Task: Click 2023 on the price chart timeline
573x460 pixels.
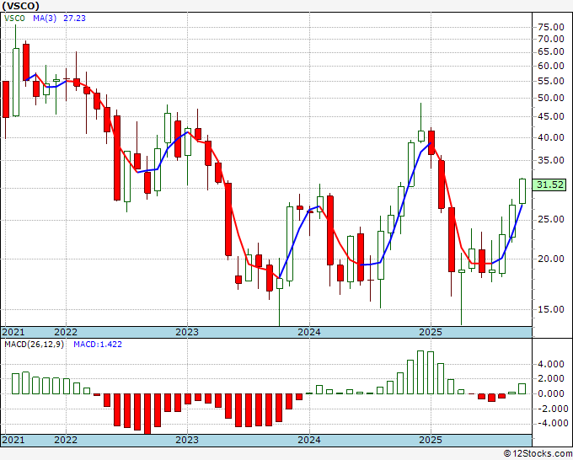Action: [187, 332]
